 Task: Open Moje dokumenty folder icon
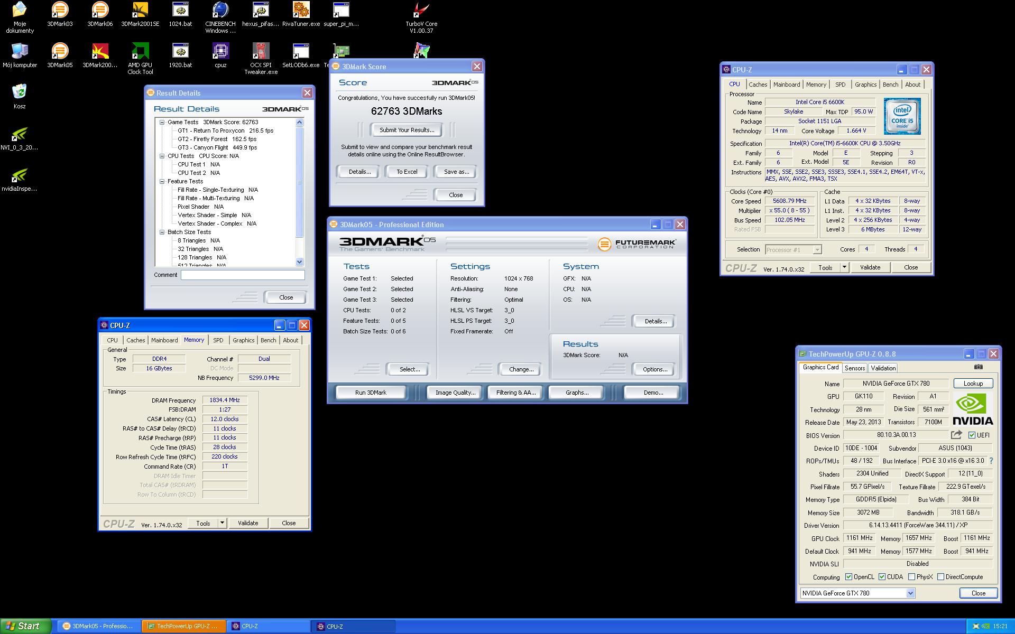(20, 17)
